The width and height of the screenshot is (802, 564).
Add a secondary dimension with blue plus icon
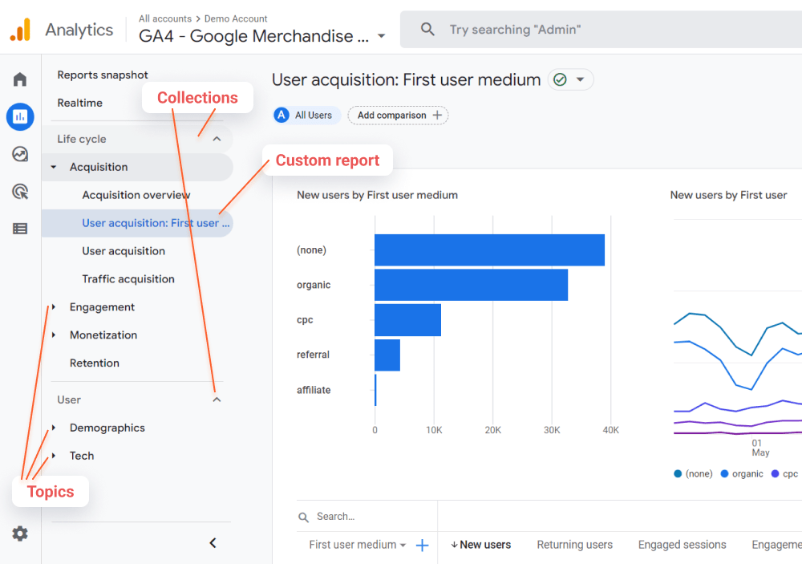pos(422,546)
